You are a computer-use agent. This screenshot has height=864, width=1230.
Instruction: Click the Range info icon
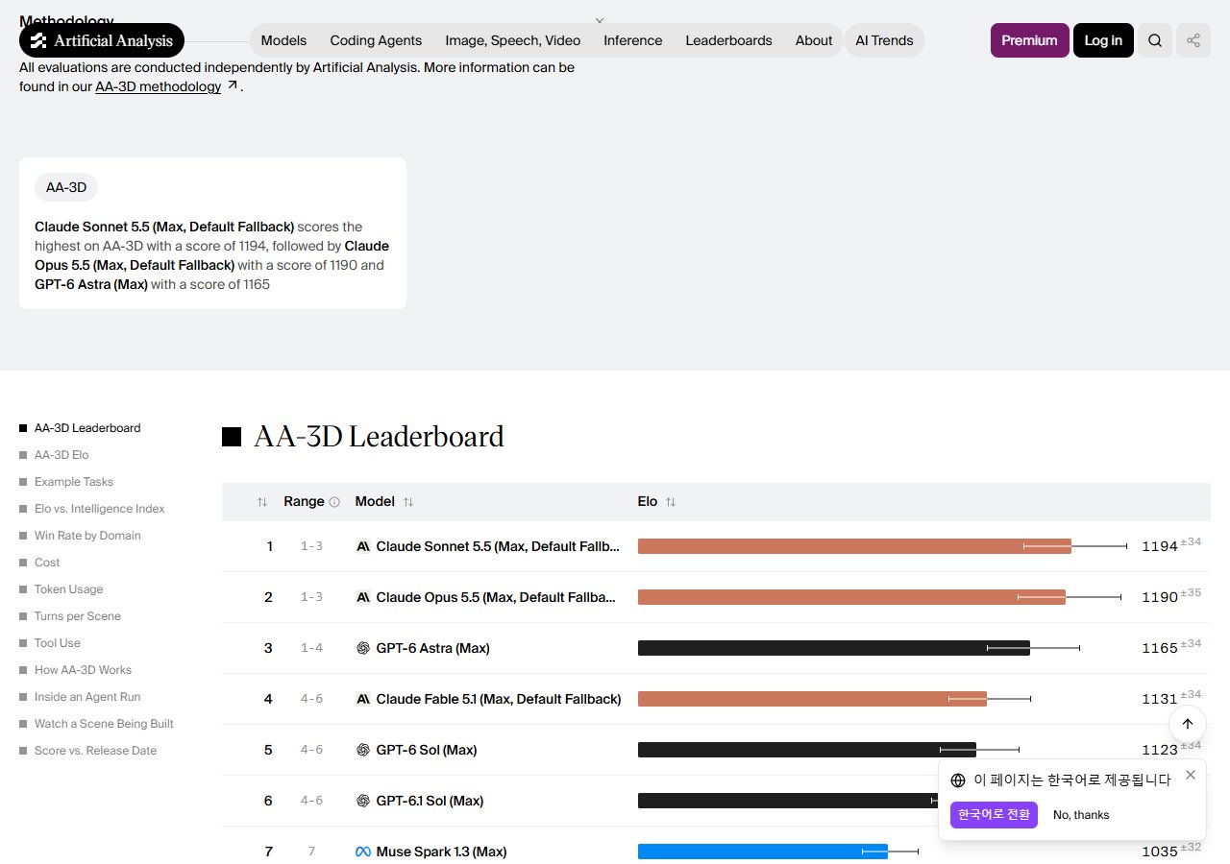pyautogui.click(x=334, y=502)
